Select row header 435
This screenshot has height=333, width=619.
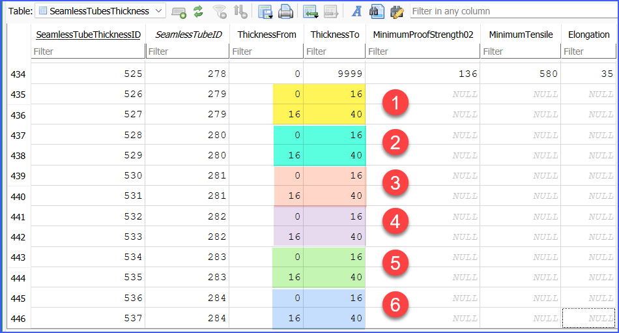18,94
